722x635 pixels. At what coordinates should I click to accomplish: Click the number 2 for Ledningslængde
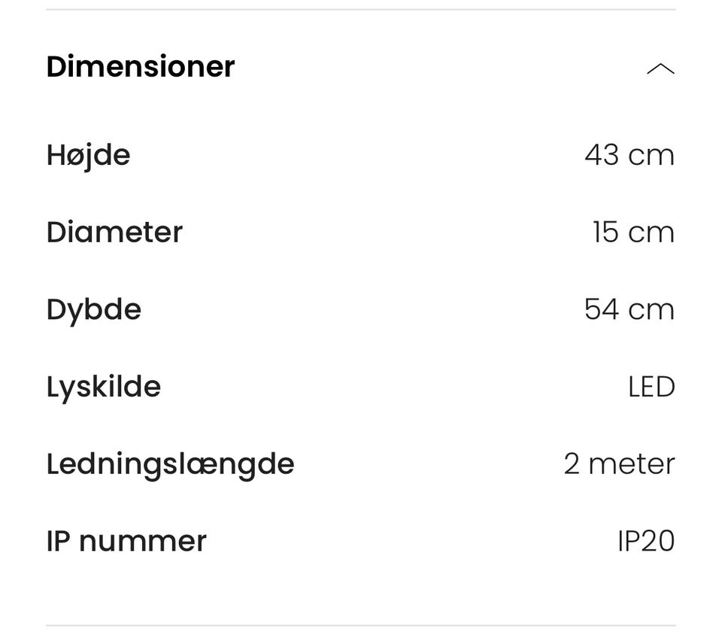[572, 463]
